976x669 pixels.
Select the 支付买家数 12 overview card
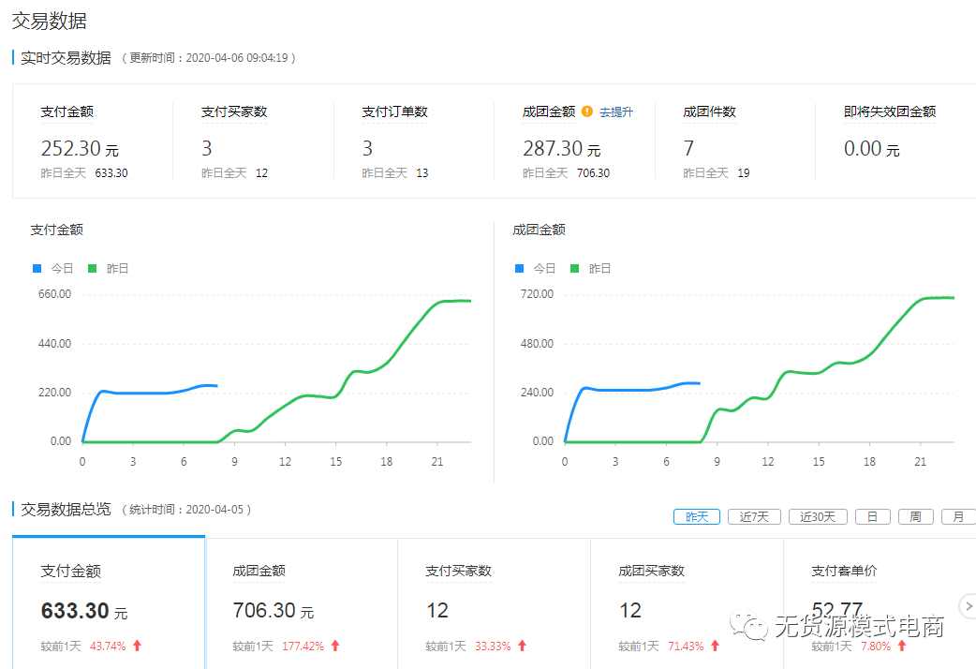[495, 604]
